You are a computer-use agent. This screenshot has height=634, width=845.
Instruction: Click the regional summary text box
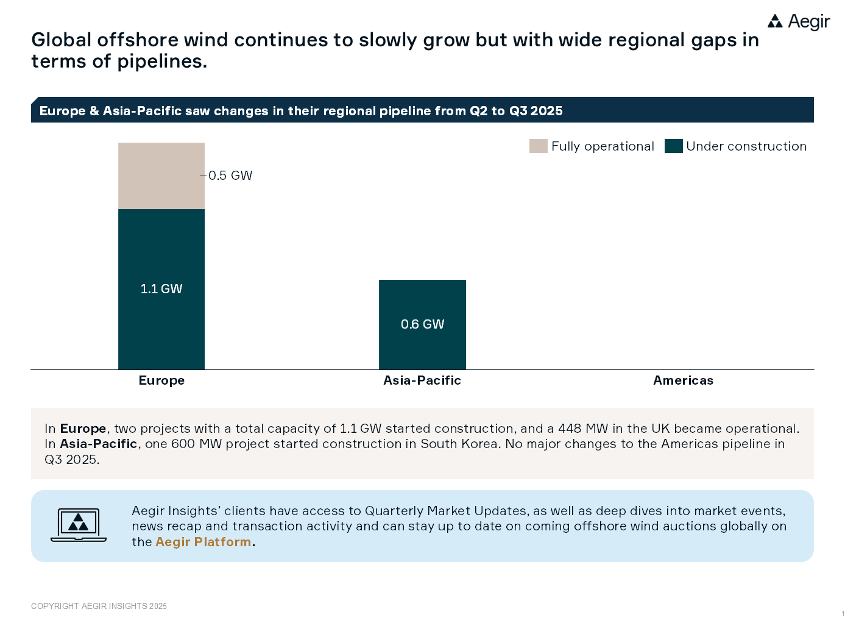[422, 444]
